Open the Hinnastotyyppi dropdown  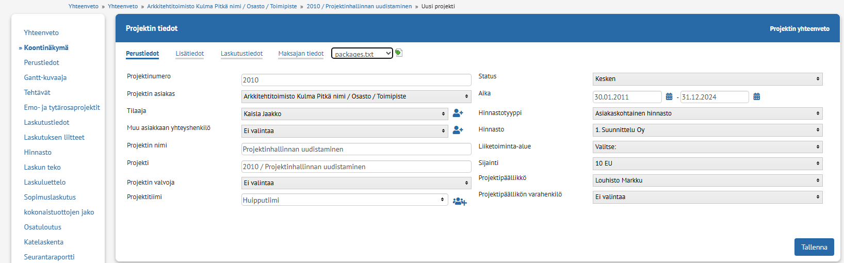click(708, 113)
